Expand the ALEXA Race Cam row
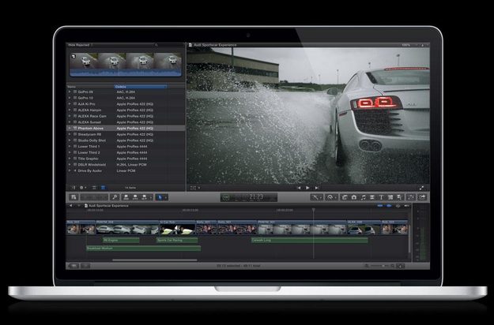This screenshot has height=325, width=494. pyautogui.click(x=70, y=116)
